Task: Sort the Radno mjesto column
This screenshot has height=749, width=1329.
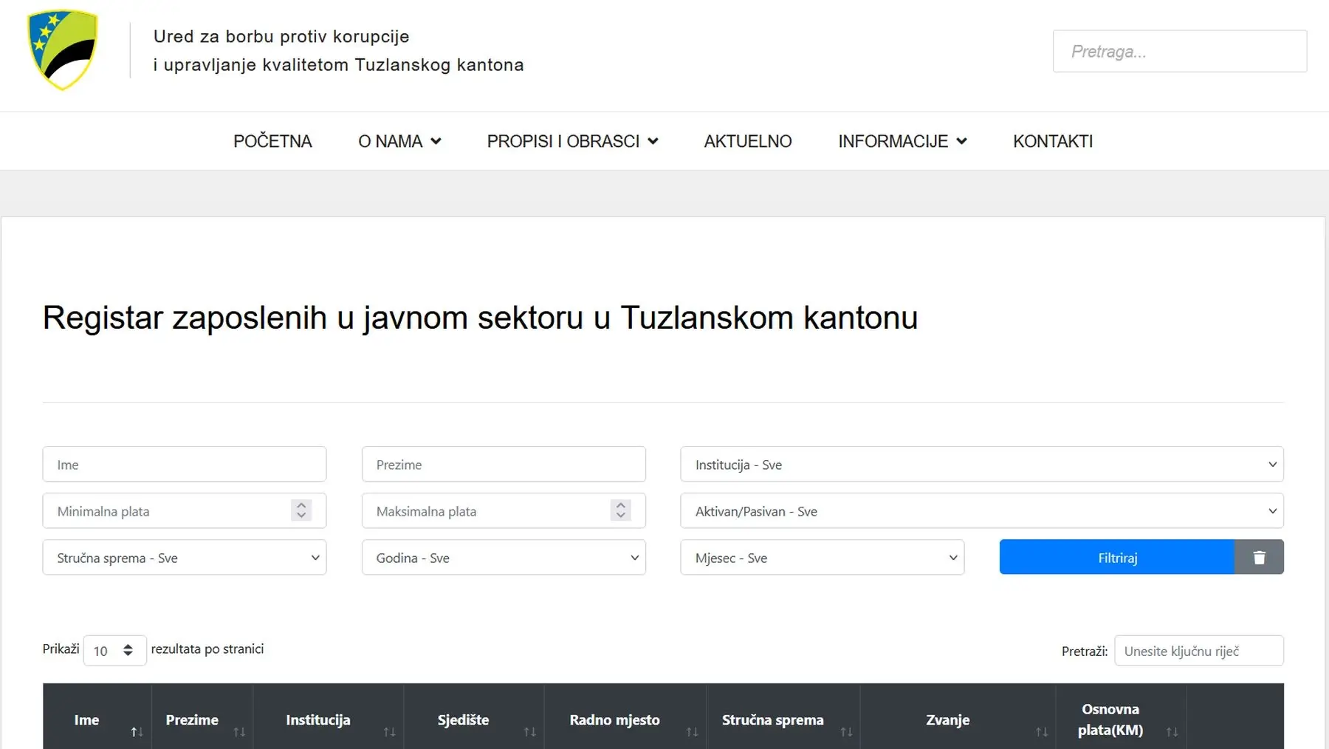Action: (692, 732)
